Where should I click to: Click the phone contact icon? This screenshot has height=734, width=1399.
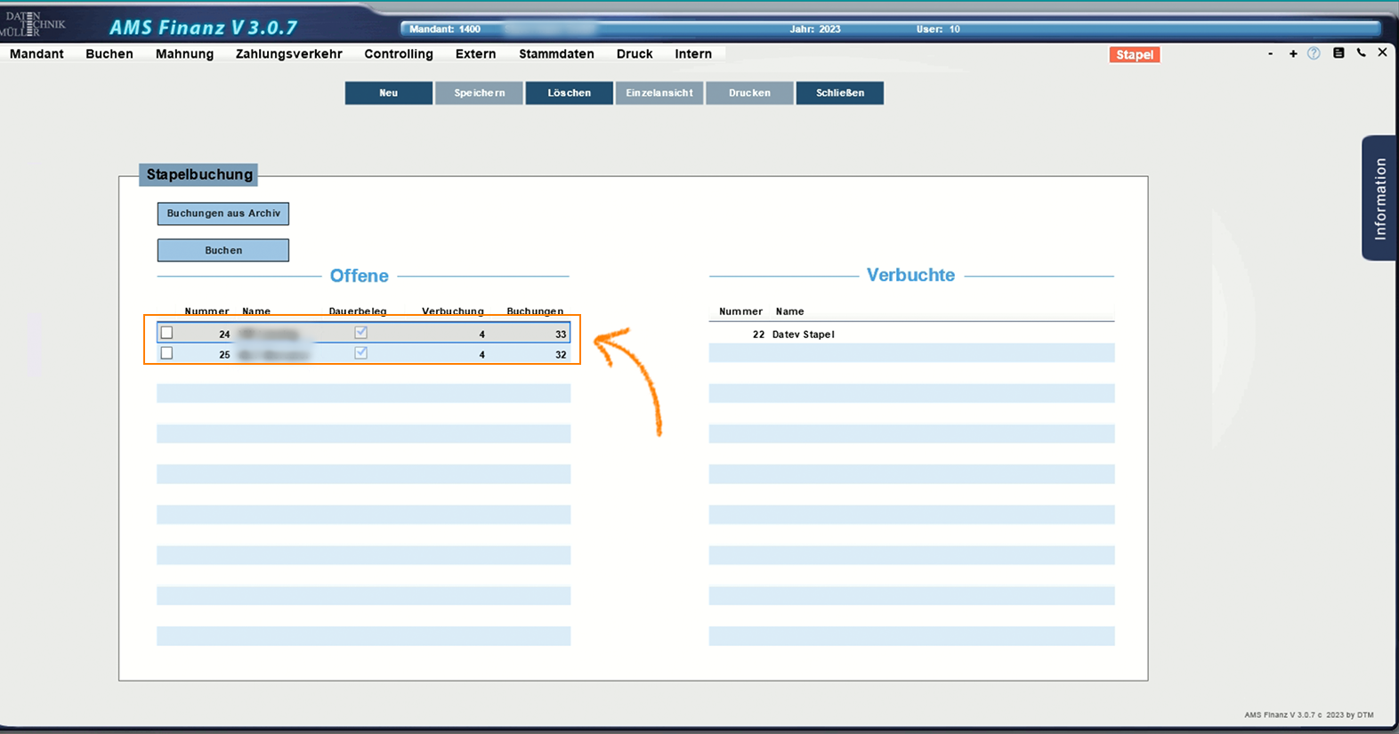[1361, 53]
